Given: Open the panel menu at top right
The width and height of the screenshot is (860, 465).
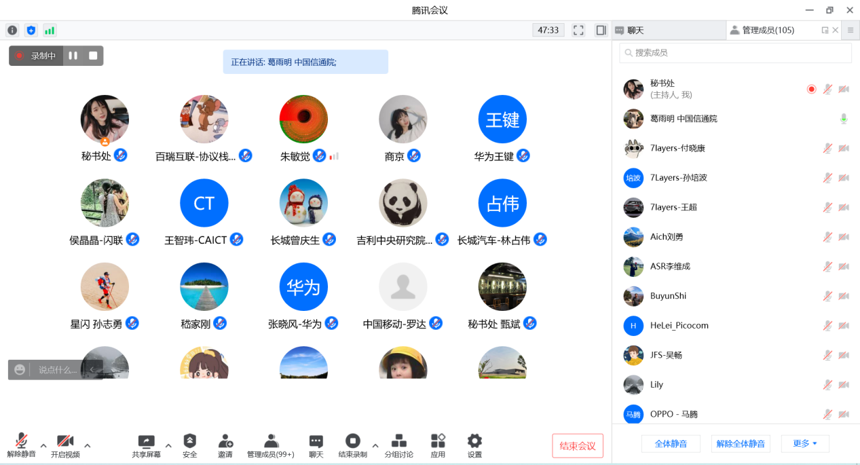Looking at the screenshot, I should click(850, 30).
